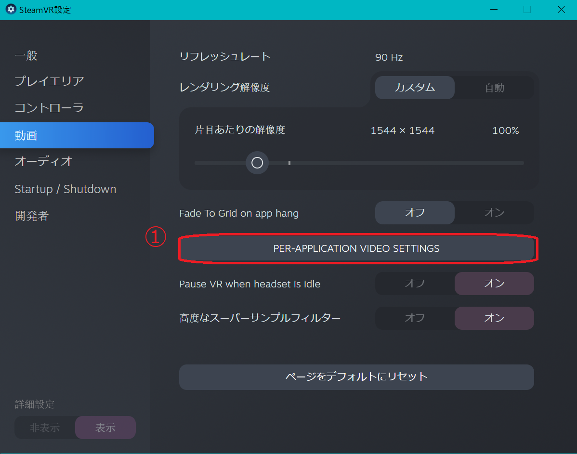Image resolution: width=577 pixels, height=454 pixels.
Task: Open the プレイエリア settings section
Action: pyautogui.click(x=49, y=81)
